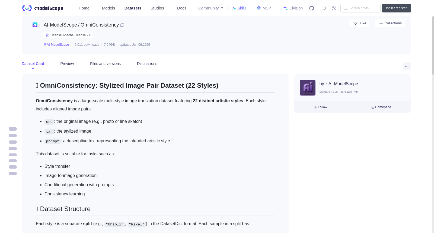Open the Models section

click(x=108, y=8)
